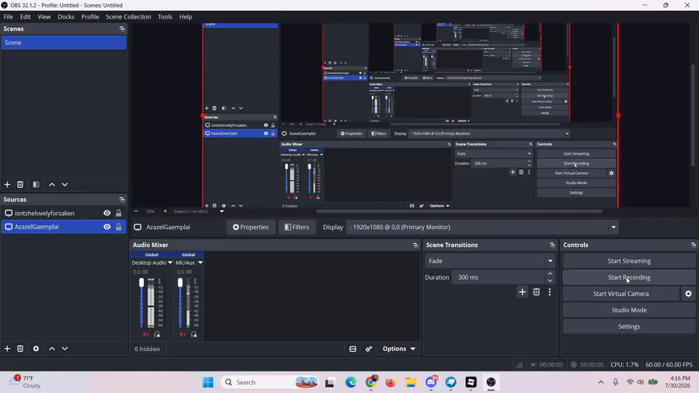699x393 pixels.
Task: Undock the Sources panel
Action: (x=122, y=199)
